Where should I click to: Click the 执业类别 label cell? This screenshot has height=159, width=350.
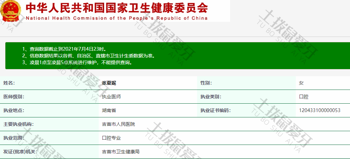[211, 97]
